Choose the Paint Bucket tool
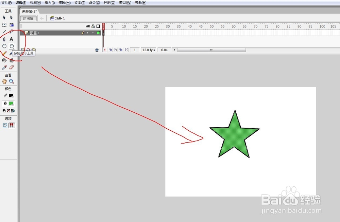The height and width of the screenshot is (222, 340). 12,60
